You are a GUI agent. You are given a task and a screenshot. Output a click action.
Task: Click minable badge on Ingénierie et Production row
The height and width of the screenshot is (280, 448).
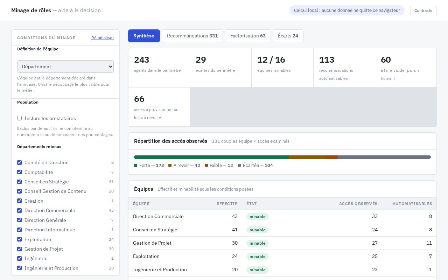tap(258, 270)
